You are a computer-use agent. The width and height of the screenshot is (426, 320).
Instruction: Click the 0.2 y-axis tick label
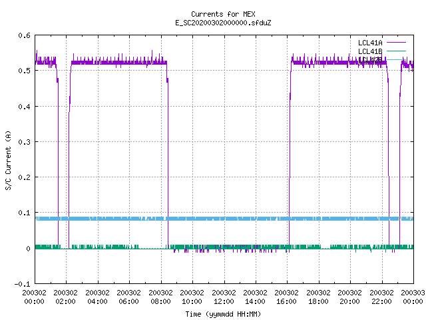tap(24, 177)
